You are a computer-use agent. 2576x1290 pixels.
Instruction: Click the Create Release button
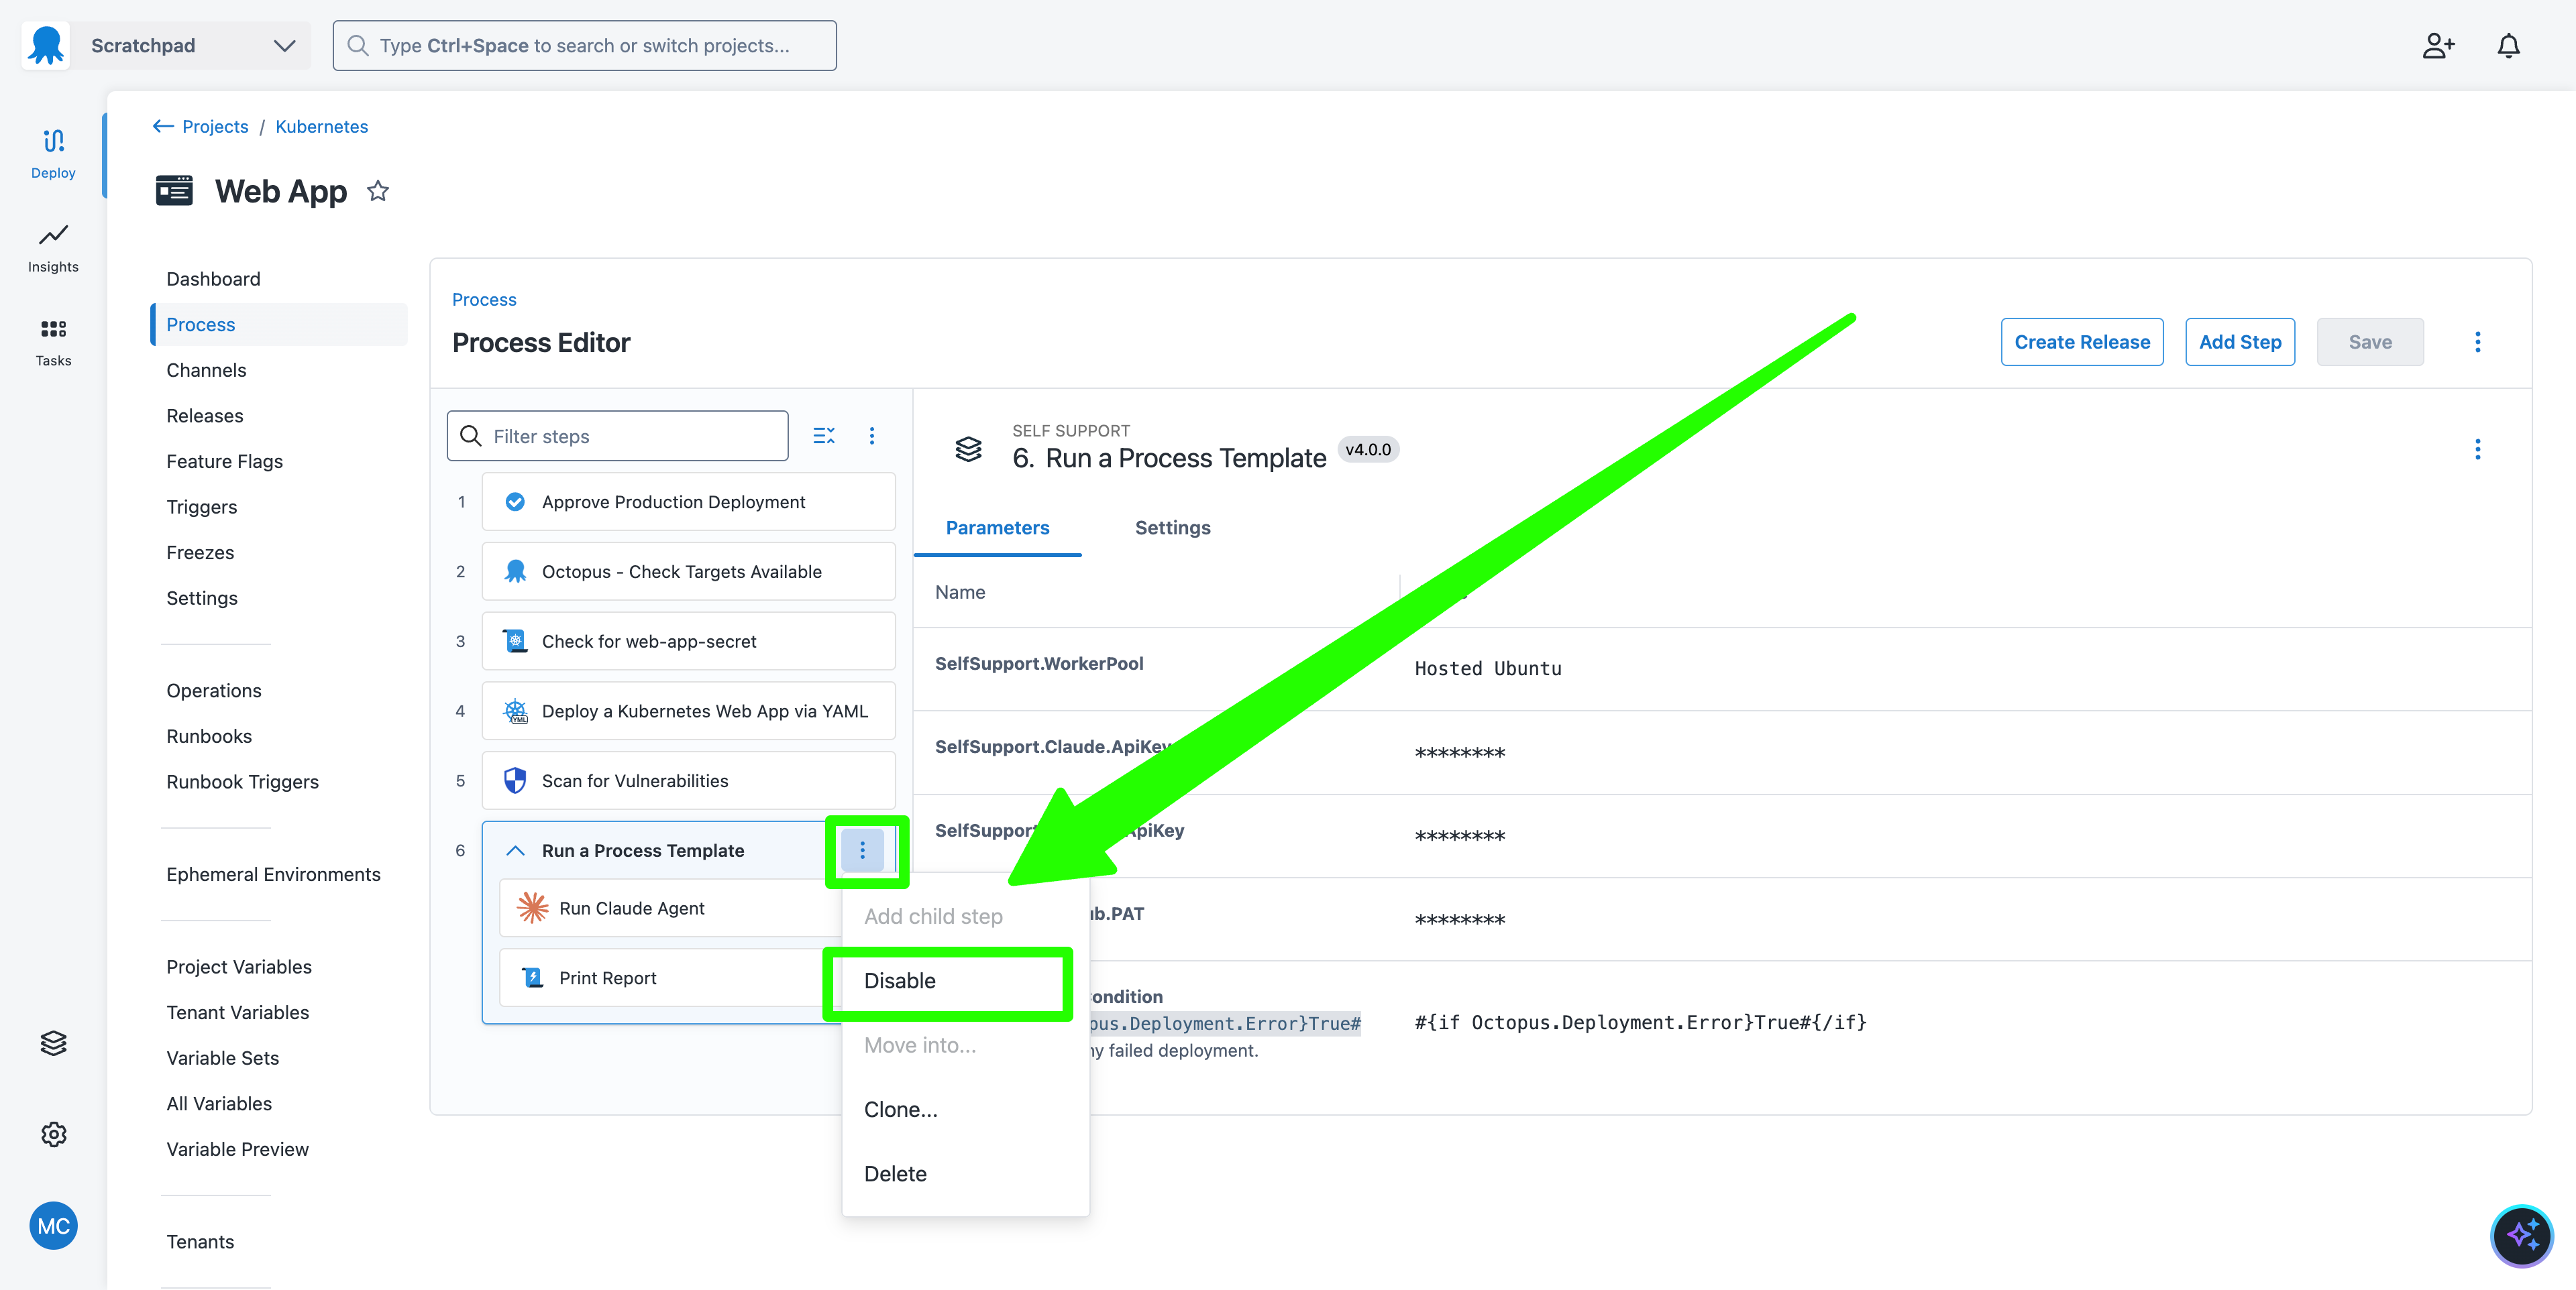tap(2082, 342)
